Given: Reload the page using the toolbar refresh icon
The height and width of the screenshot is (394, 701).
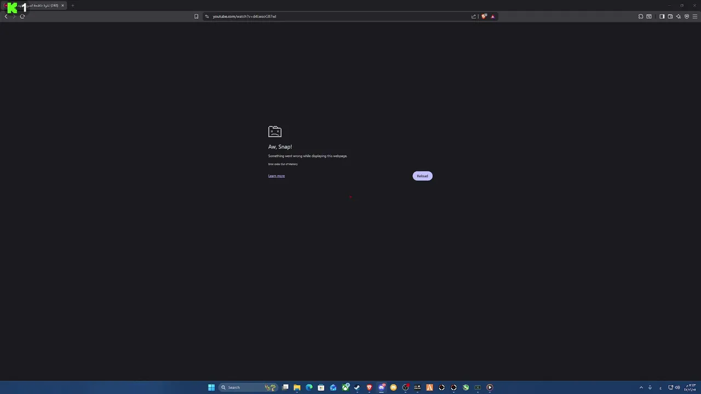Looking at the screenshot, I should click(22, 16).
